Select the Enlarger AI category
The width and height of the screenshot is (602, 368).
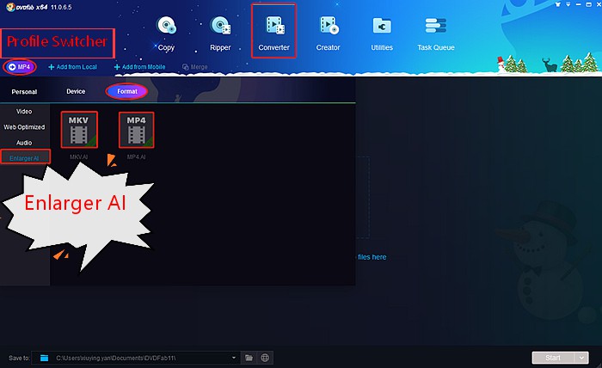tap(25, 157)
